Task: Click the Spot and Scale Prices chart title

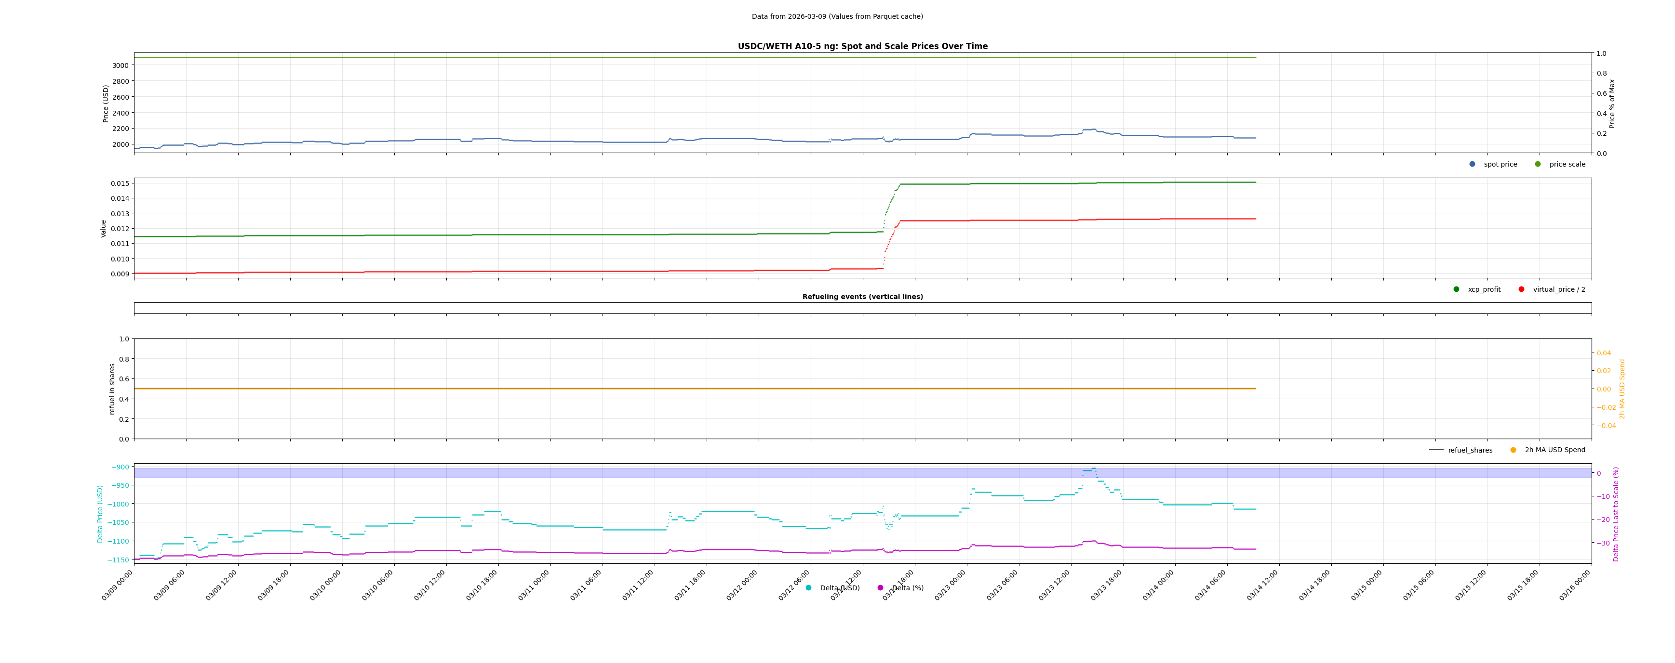Action: click(862, 46)
